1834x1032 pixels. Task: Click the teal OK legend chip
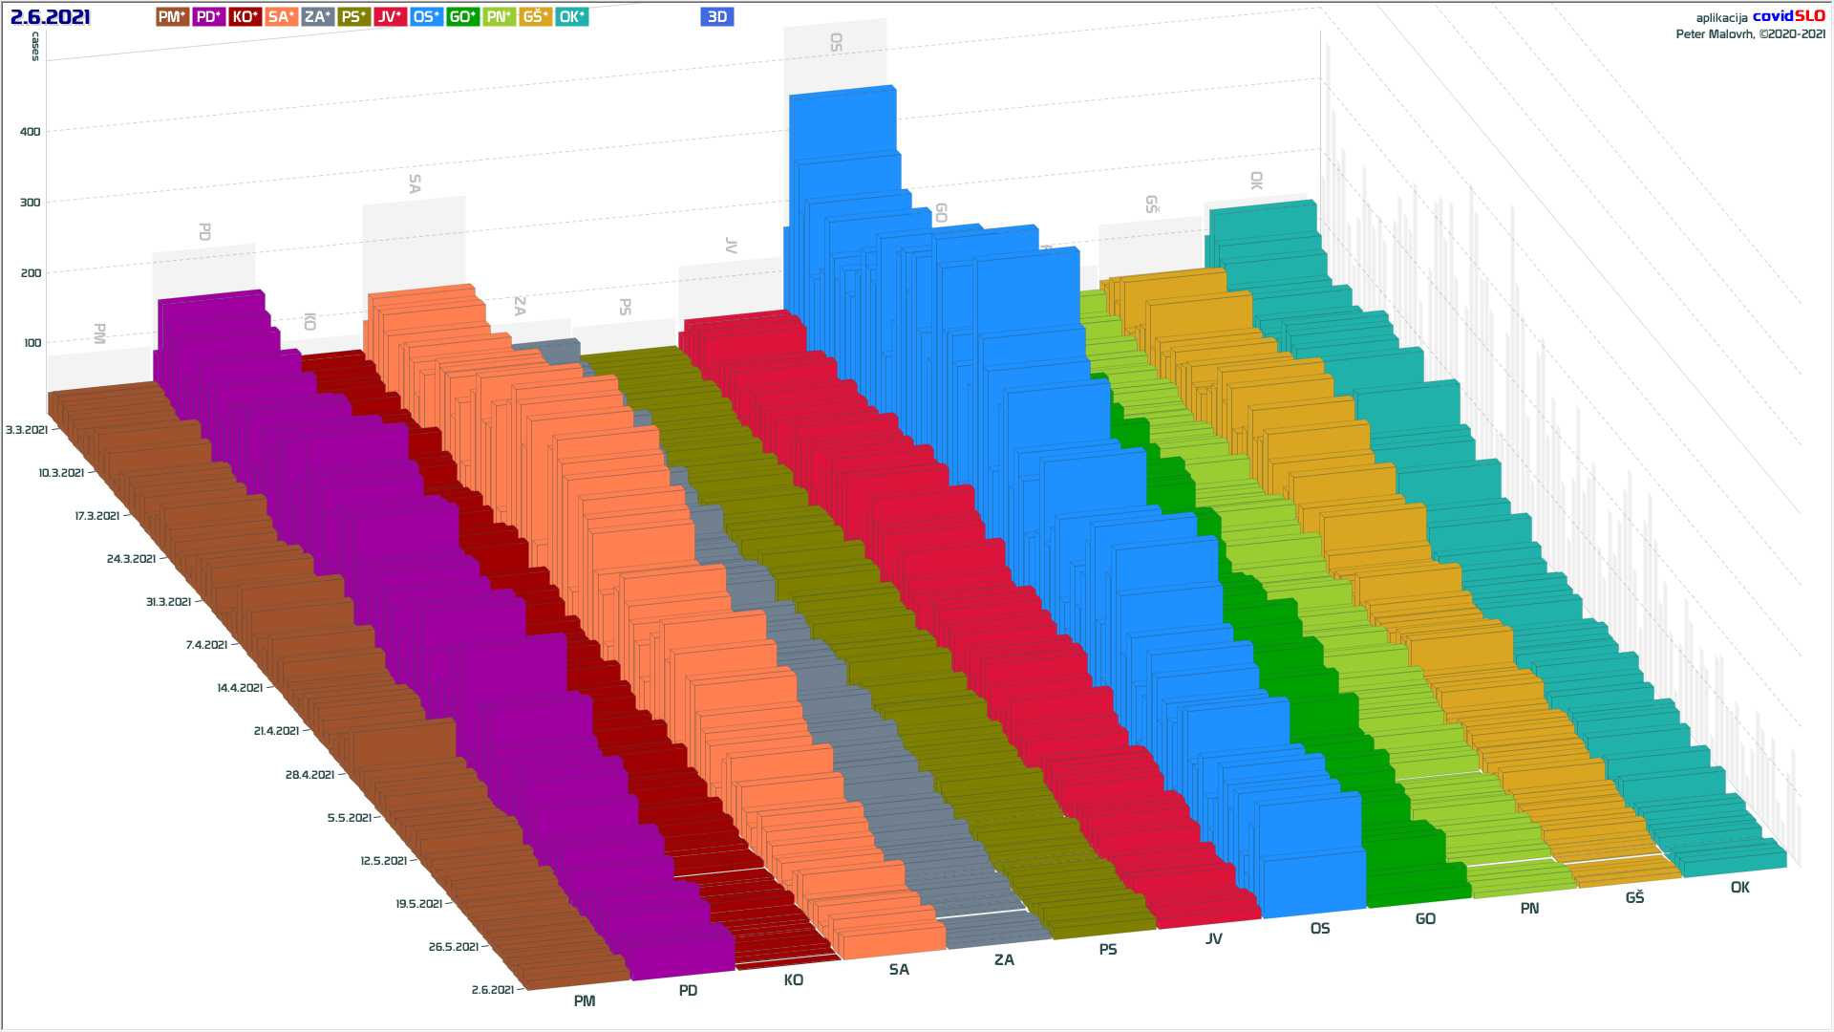pyautogui.click(x=572, y=17)
